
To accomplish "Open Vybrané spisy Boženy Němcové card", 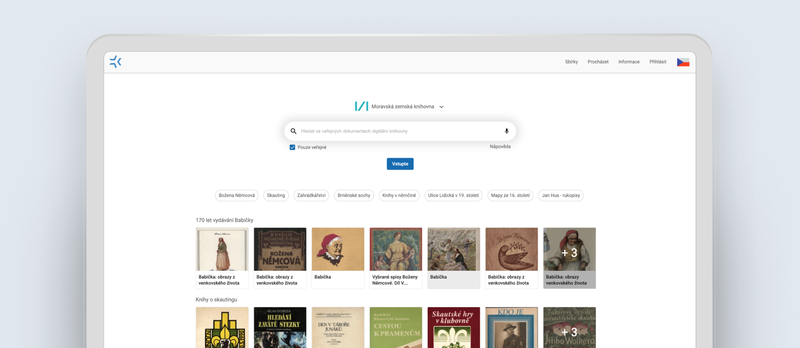I will [x=396, y=258].
